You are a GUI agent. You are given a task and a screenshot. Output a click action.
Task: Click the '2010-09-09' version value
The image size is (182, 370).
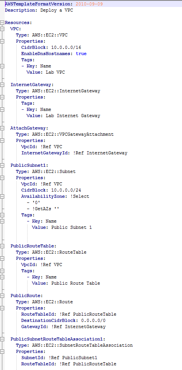tap(89, 4)
